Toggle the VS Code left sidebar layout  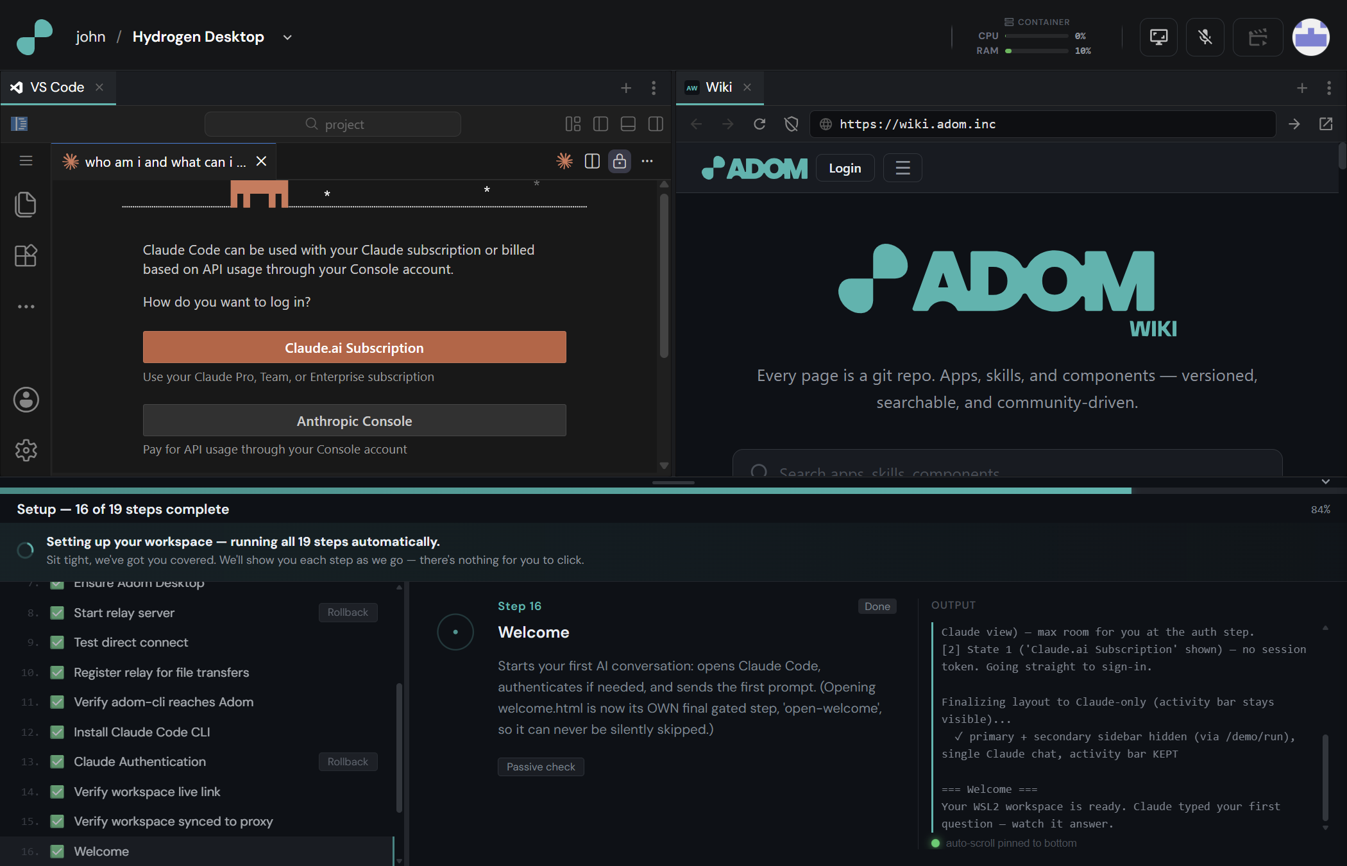(x=600, y=124)
